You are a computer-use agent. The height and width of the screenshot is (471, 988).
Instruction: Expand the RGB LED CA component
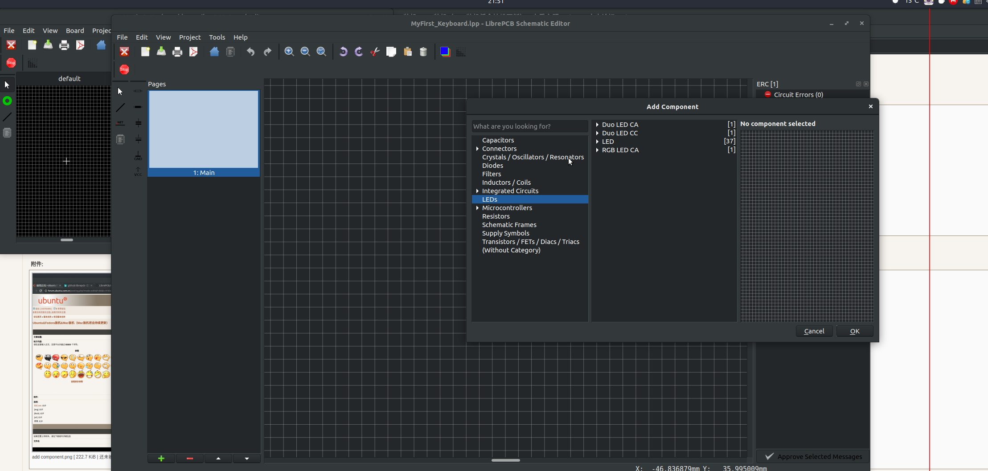pyautogui.click(x=597, y=150)
